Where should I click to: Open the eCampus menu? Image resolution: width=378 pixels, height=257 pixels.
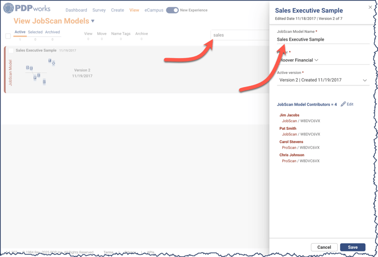[x=154, y=10]
